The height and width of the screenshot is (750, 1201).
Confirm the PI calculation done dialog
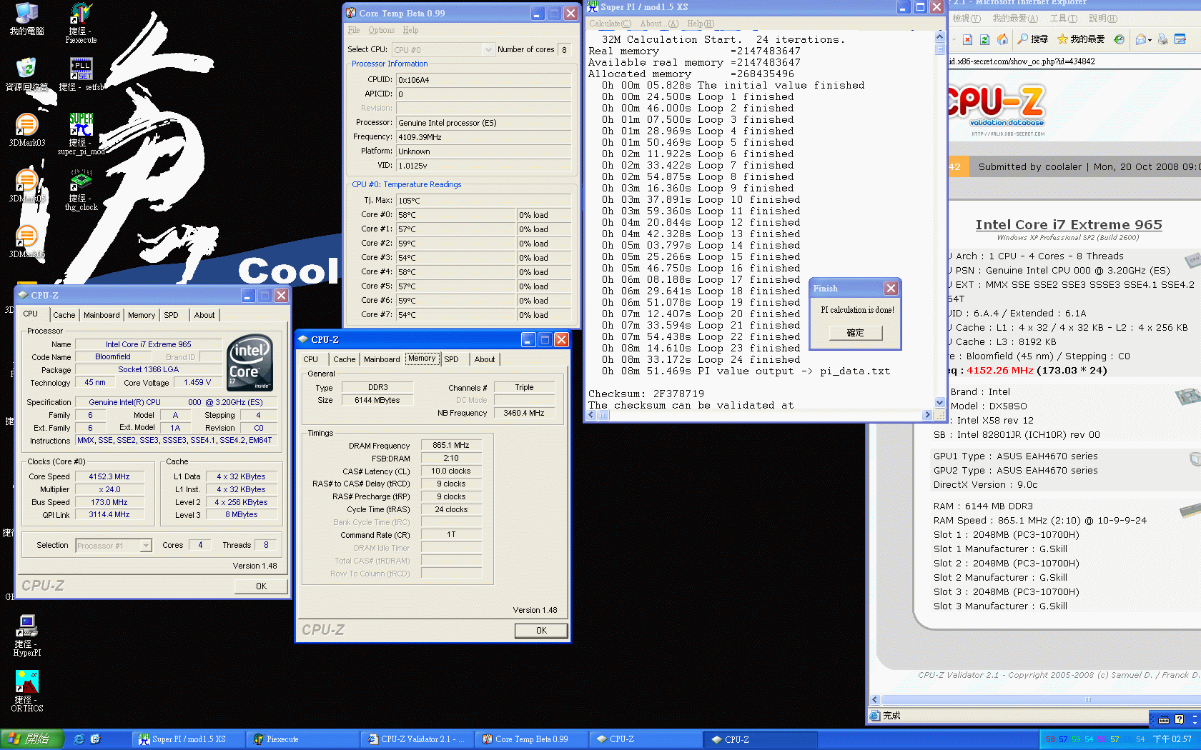tap(855, 333)
